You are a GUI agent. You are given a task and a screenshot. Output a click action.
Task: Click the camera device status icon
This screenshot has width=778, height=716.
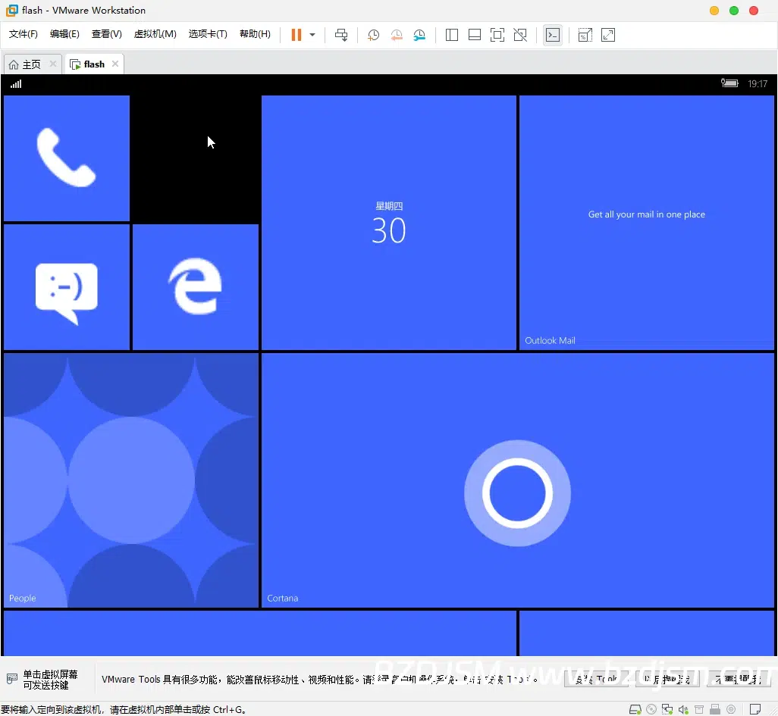(x=731, y=709)
